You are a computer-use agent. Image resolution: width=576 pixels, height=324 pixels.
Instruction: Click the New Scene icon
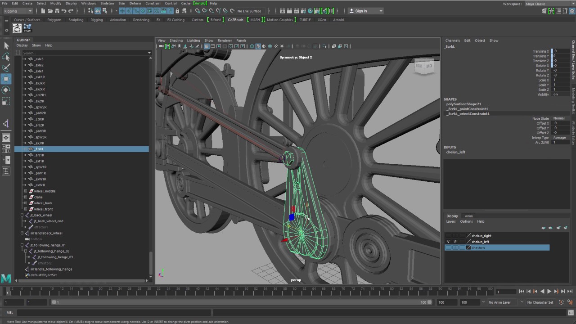coord(43,11)
